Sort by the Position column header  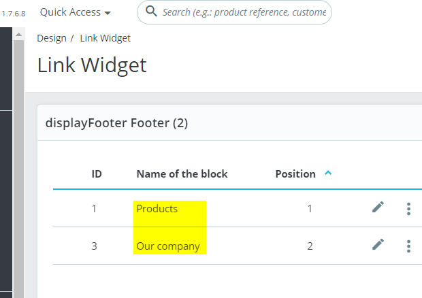point(295,173)
